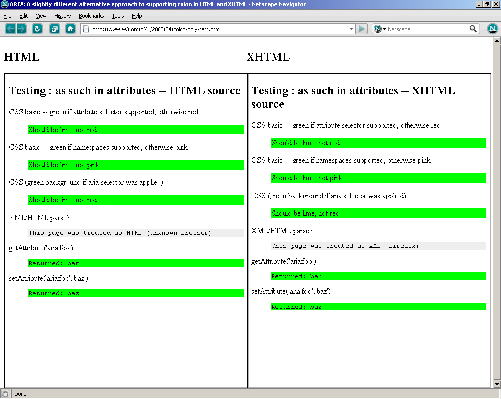Click the URL address field

[219, 29]
